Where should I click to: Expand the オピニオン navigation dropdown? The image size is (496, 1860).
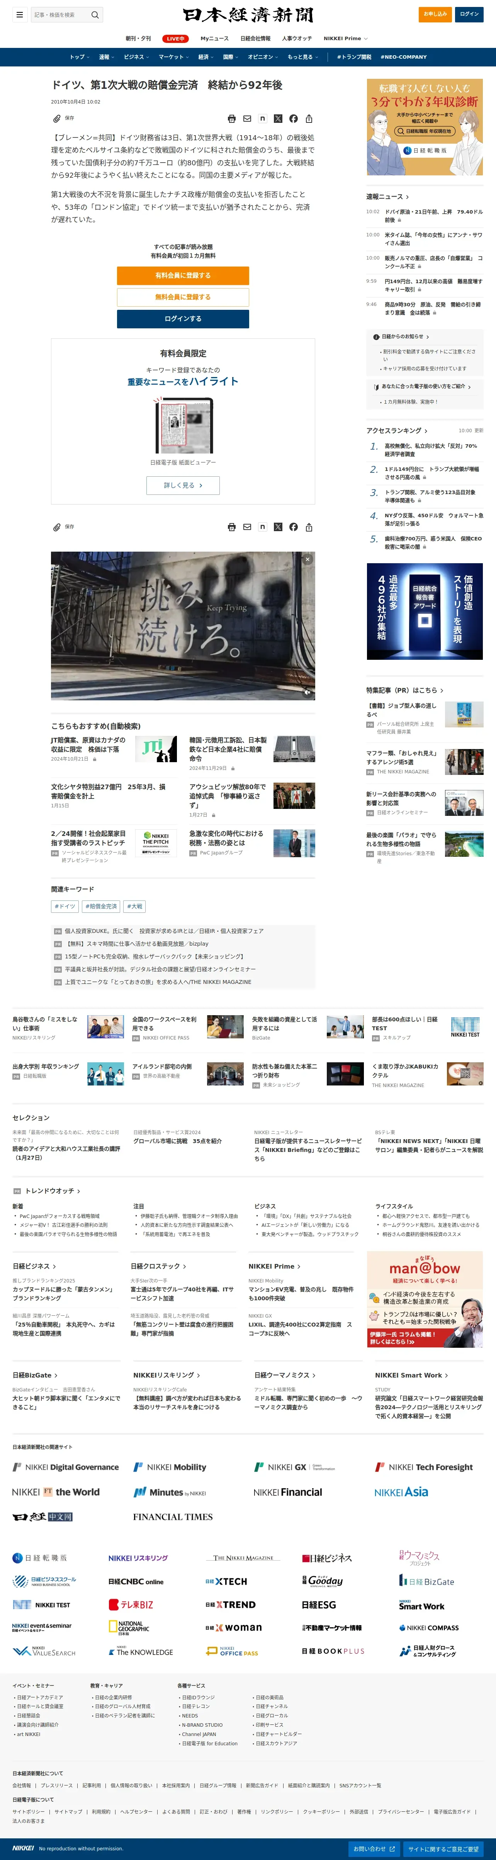coord(263,57)
